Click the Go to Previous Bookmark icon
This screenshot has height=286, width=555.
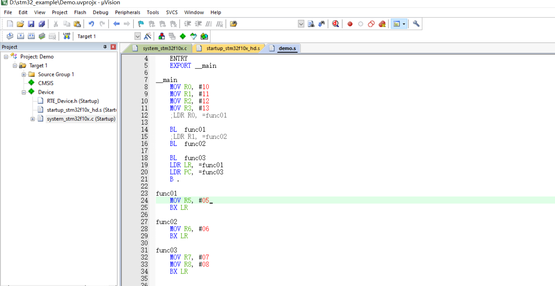coord(152,24)
